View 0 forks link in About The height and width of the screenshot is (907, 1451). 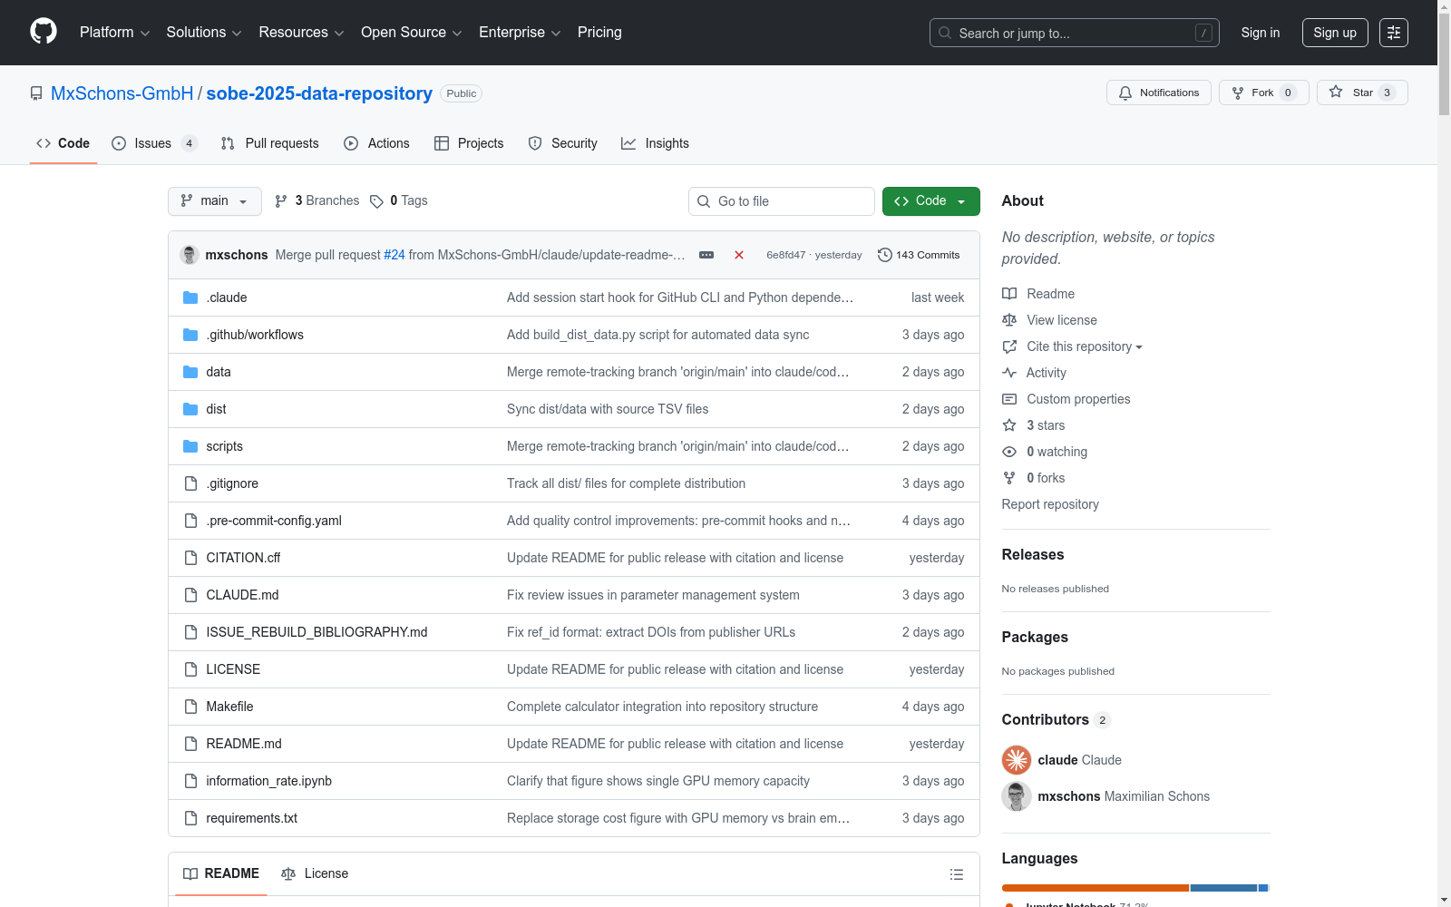tap(1034, 478)
